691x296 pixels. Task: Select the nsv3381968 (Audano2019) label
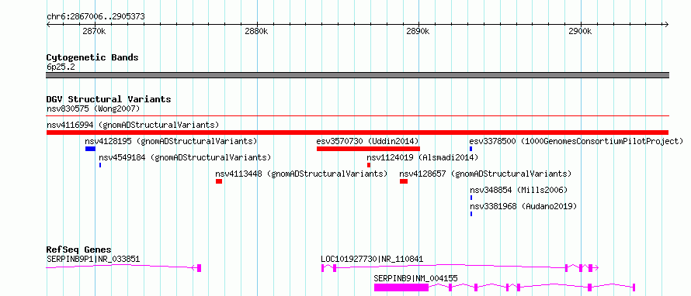[523, 206]
